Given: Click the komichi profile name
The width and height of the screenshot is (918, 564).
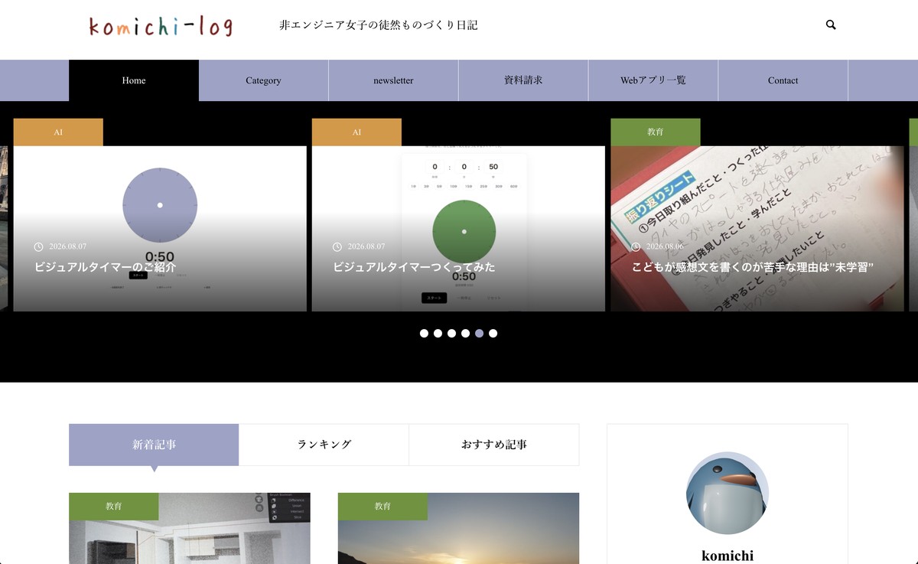Looking at the screenshot, I should 728,556.
